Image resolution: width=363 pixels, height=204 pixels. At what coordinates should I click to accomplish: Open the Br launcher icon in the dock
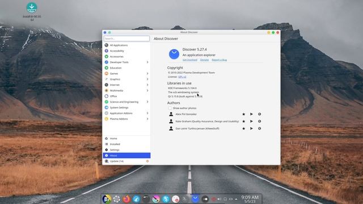pyautogui.click(x=107, y=199)
